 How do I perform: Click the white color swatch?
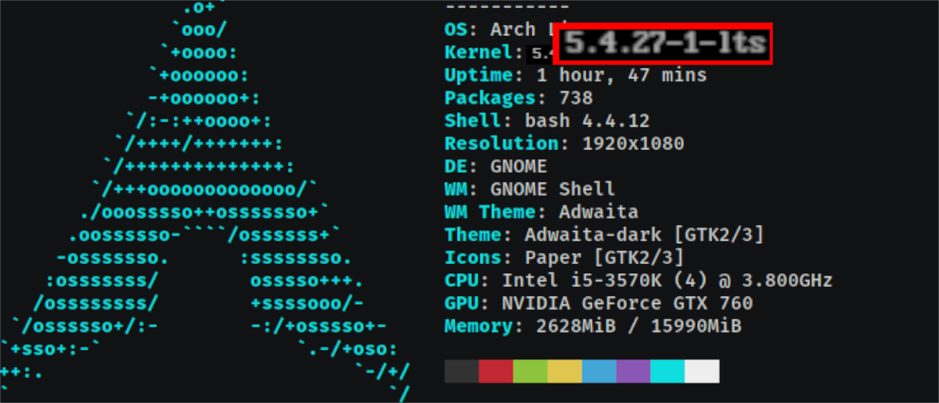coord(702,371)
